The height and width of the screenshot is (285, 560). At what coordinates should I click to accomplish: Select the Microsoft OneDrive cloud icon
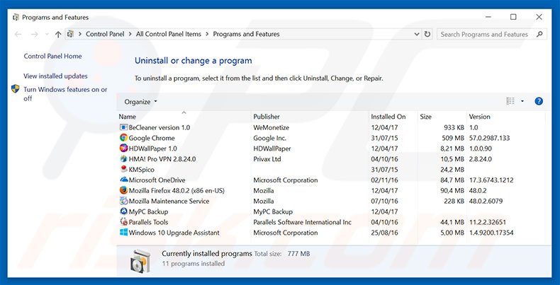click(123, 180)
